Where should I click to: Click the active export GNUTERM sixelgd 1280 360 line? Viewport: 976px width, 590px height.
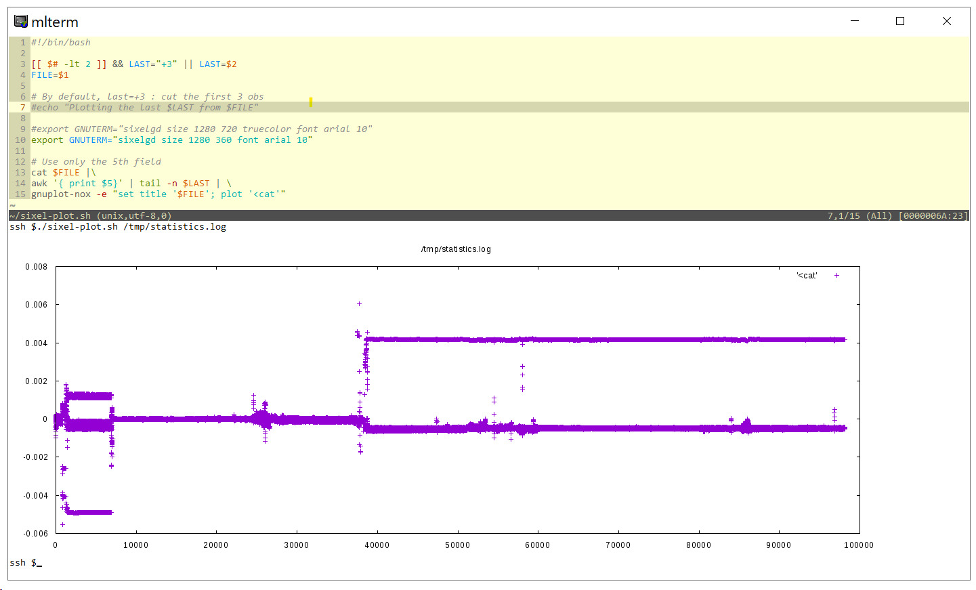(172, 140)
